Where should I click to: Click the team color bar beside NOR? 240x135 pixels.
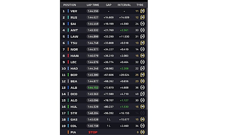click(68, 49)
